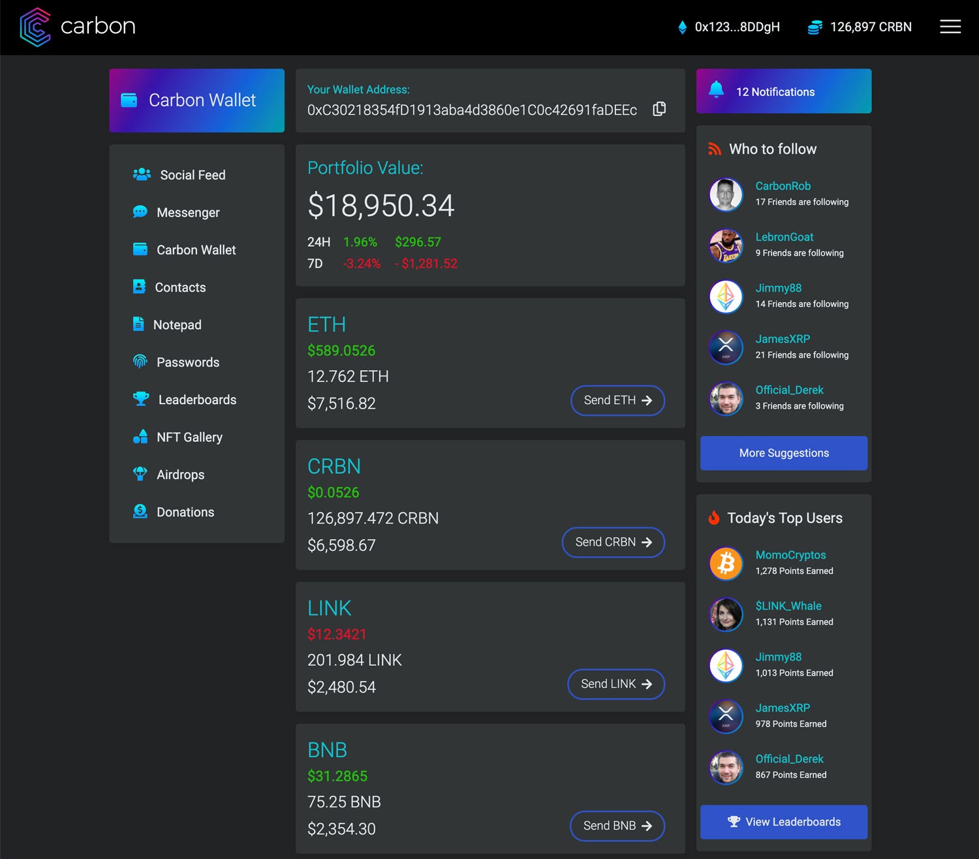Image resolution: width=979 pixels, height=859 pixels.
Task: Open MomoCryptos top user link
Action: tap(790, 555)
